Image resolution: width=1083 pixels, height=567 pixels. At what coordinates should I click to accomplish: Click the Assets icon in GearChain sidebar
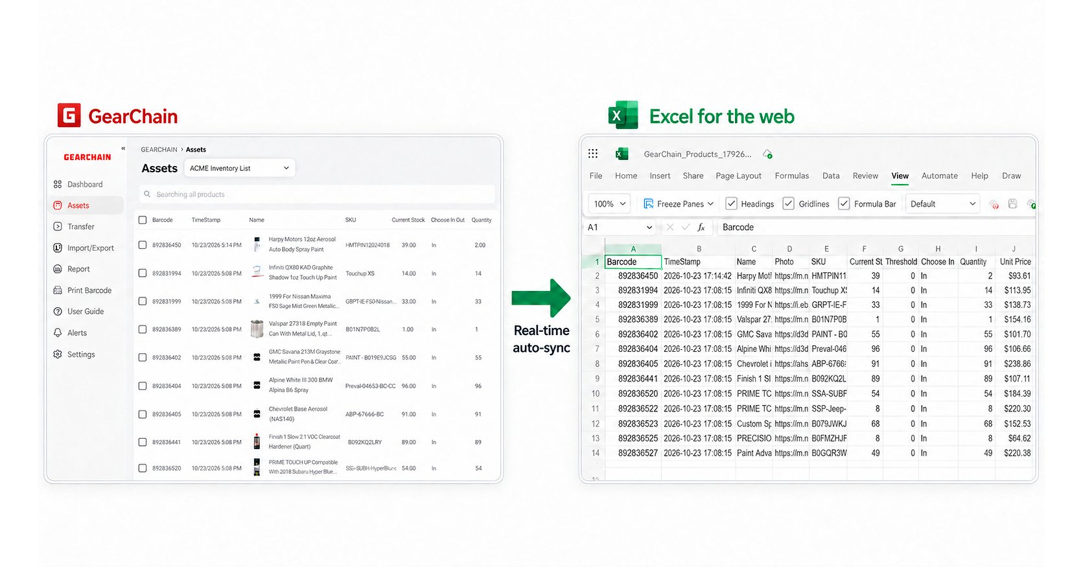(58, 205)
